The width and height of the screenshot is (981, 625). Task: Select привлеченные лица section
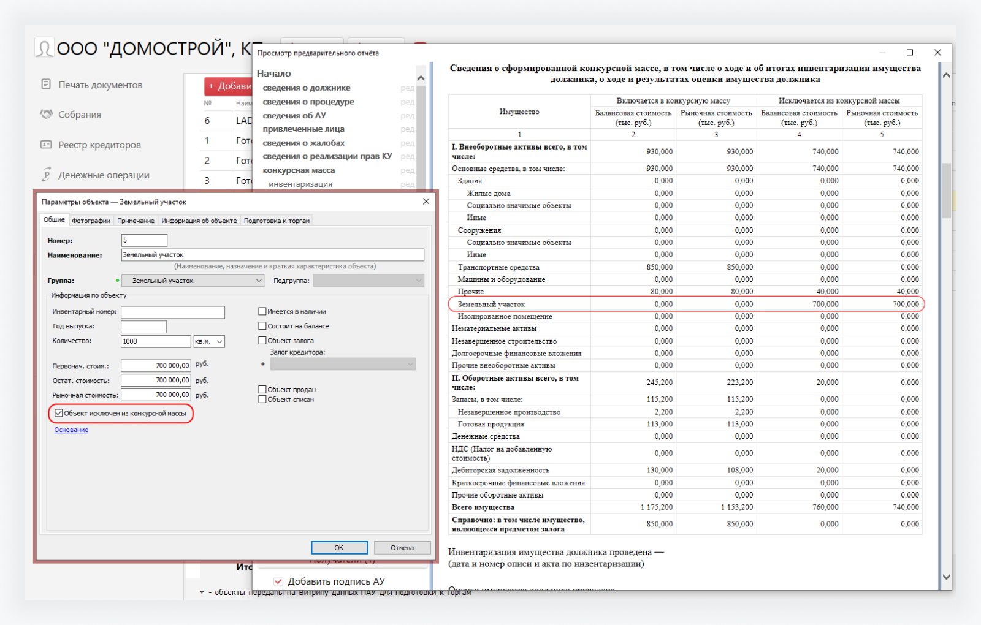[x=303, y=129]
